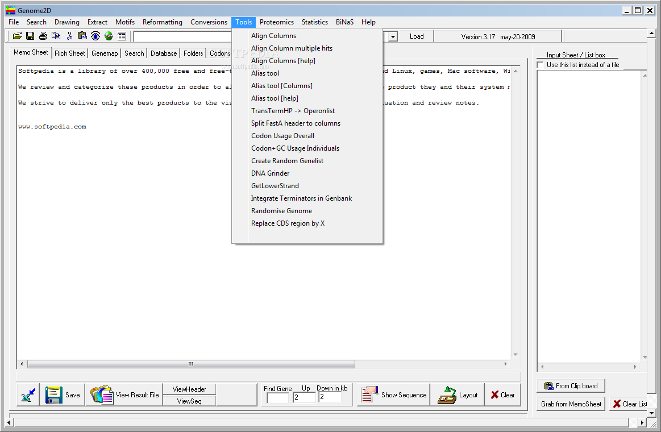Open the Conversions menu

(209, 22)
